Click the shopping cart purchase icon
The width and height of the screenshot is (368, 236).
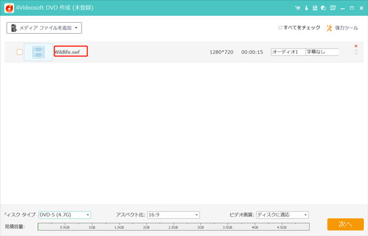[297, 8]
